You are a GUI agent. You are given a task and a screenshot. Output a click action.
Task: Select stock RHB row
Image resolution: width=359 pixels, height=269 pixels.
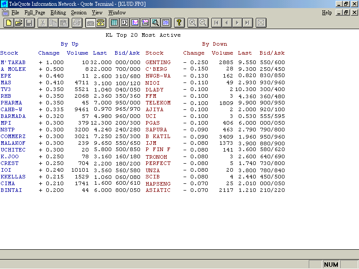pos(6,96)
